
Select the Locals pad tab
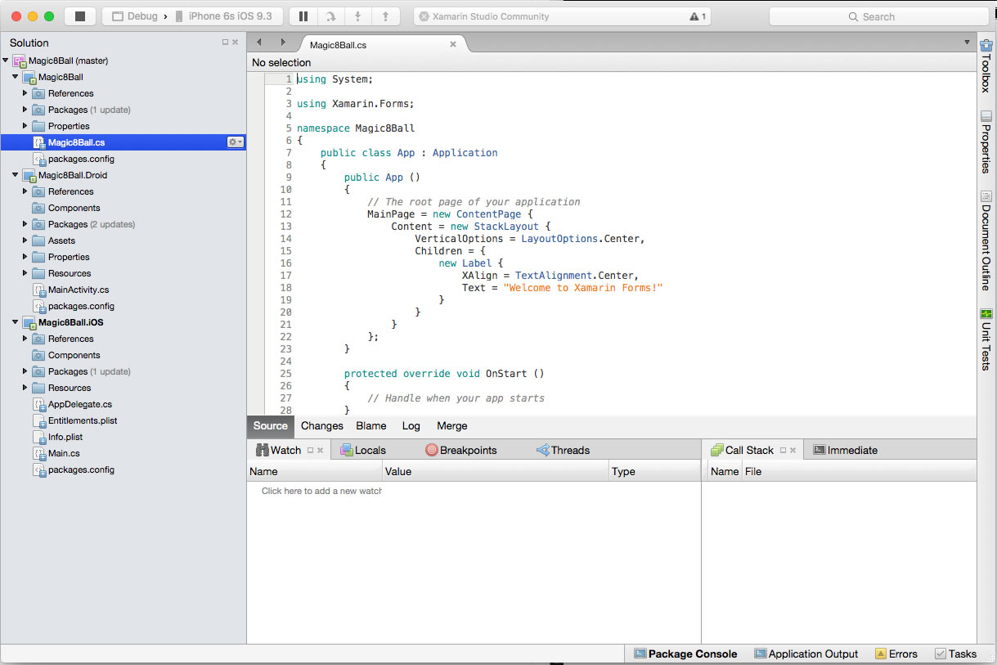(363, 450)
